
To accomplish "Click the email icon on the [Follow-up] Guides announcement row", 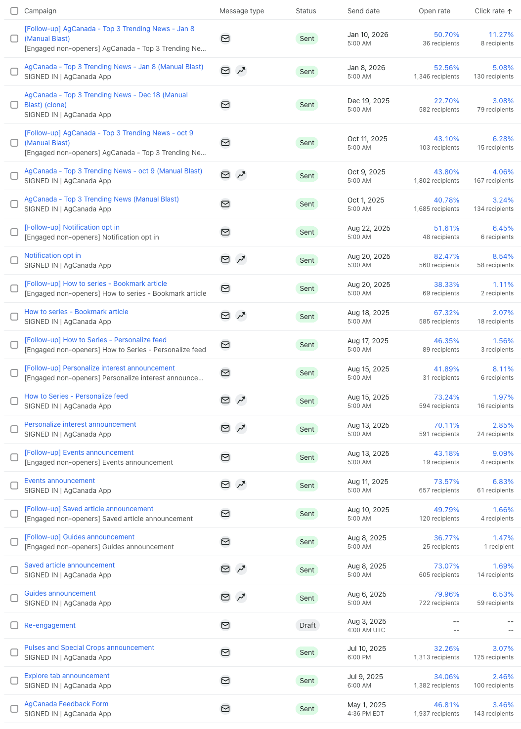I will point(225,541).
